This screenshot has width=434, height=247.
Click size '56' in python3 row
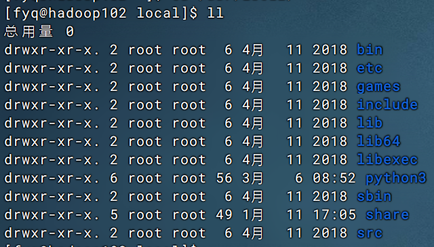224,178
